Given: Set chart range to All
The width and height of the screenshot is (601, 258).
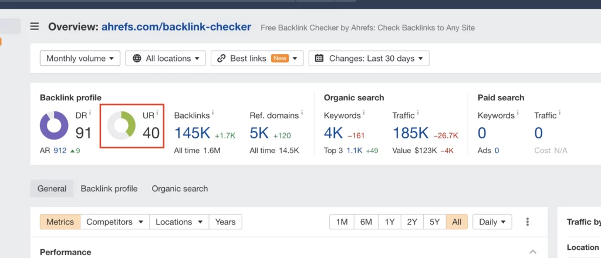Looking at the screenshot, I should click(457, 222).
